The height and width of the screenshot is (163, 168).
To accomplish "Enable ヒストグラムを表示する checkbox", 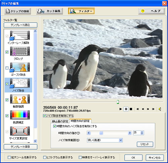I will point(45,157).
